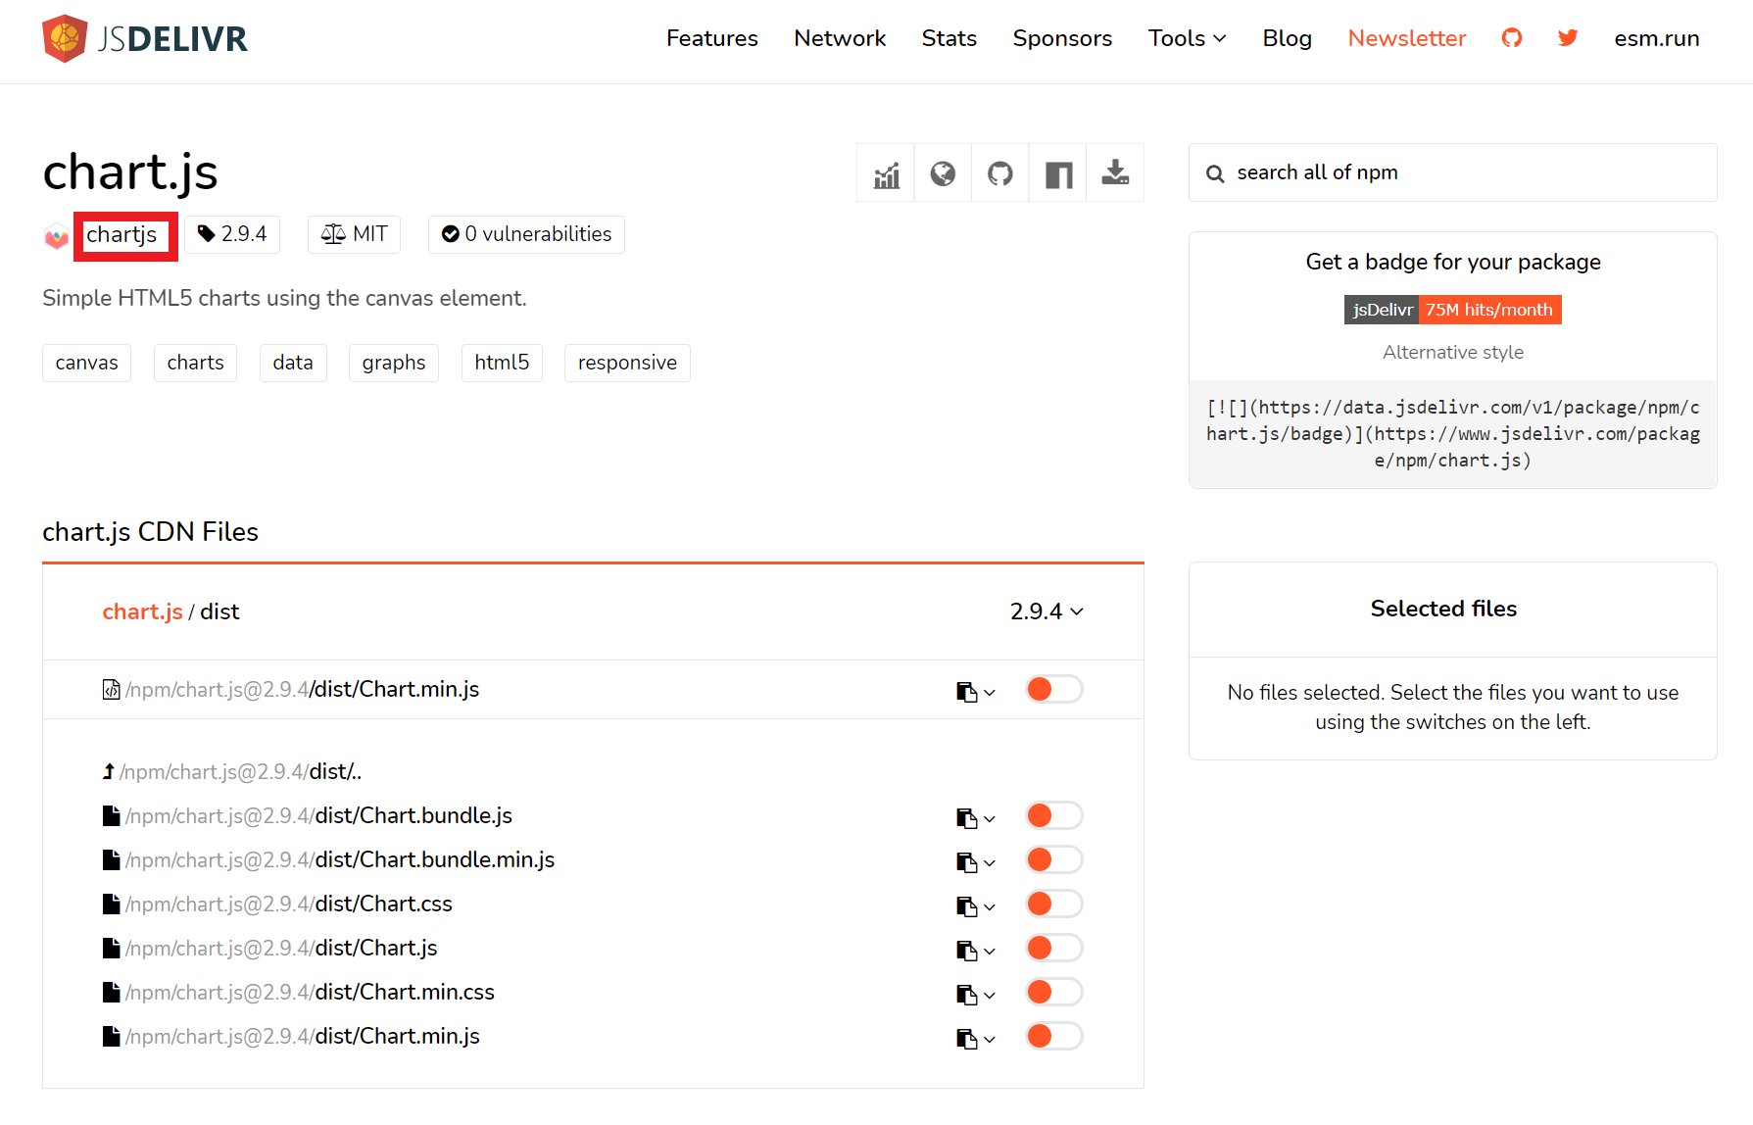Expand copy options chevron for Chart.bundle.js
This screenshot has height=1125, width=1753.
(990, 819)
